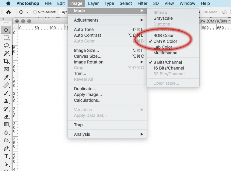Click Canvas Size... menu entry

tap(107, 56)
